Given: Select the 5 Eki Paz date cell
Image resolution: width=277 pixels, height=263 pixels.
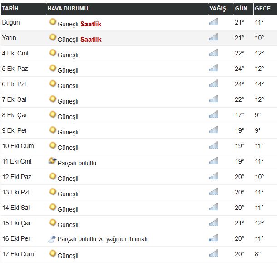Looking at the screenshot, I should coord(15,69).
